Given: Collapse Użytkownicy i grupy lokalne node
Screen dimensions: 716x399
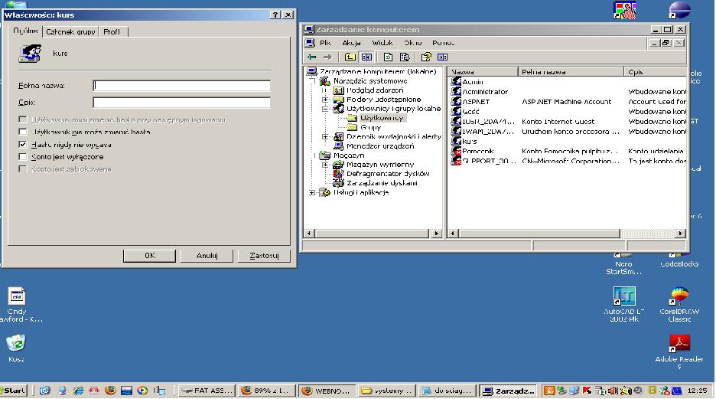Looking at the screenshot, I should (x=325, y=109).
